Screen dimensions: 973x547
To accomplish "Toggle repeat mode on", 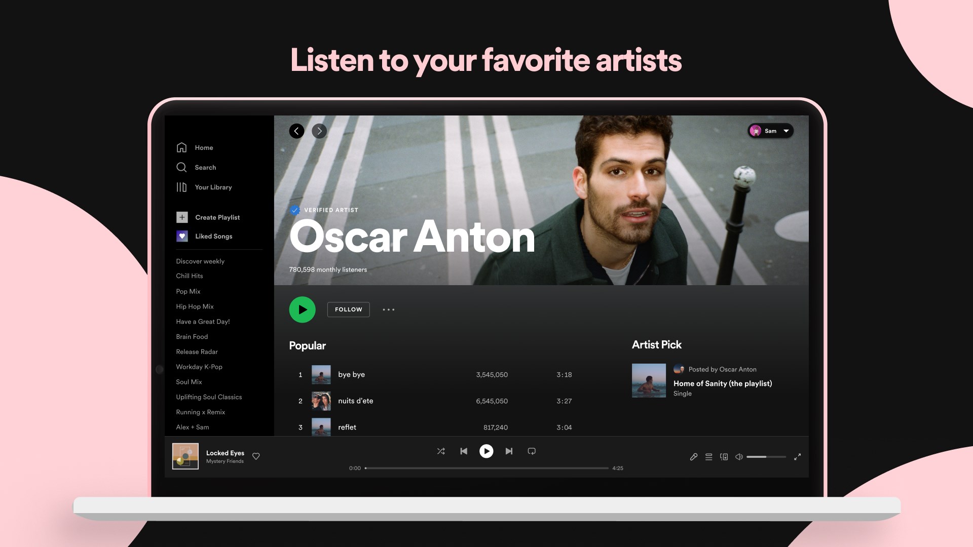I will tap(532, 451).
